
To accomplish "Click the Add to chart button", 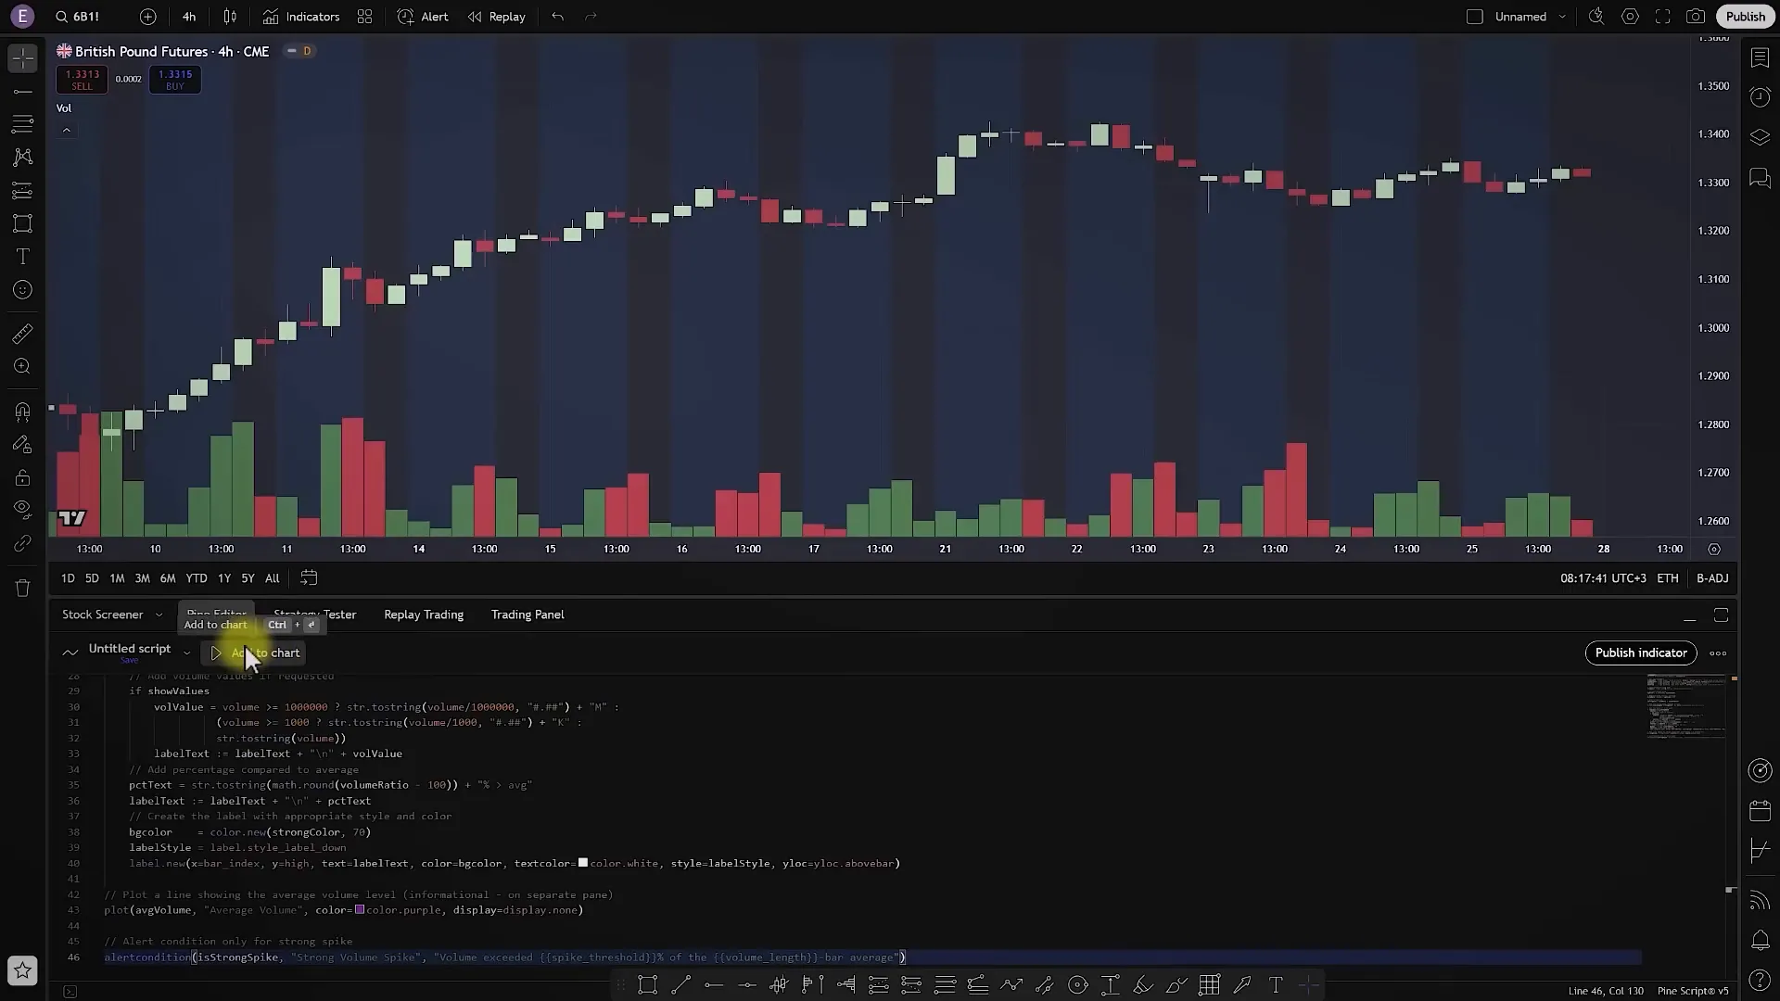I will (254, 653).
